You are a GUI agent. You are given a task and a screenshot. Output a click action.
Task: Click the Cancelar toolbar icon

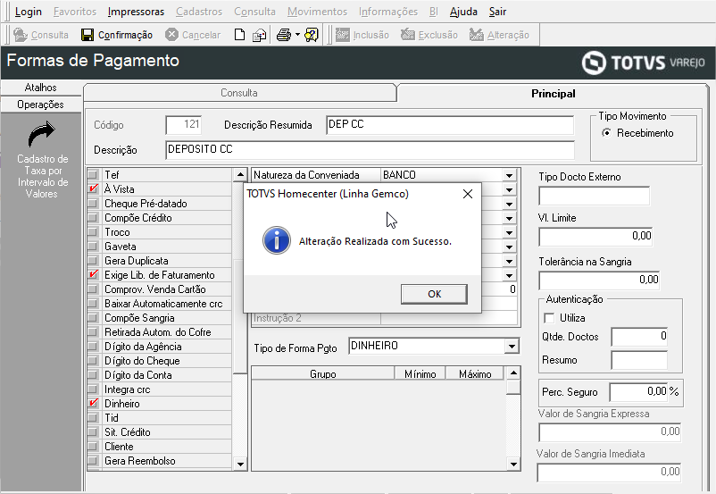click(x=171, y=35)
